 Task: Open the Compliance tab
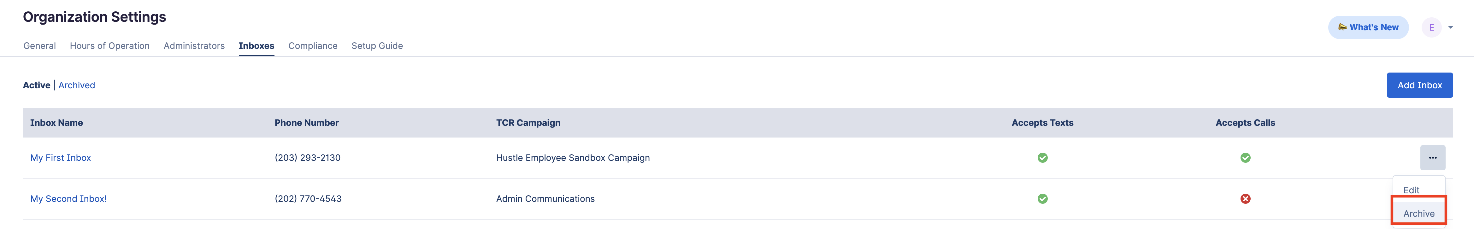(x=312, y=46)
